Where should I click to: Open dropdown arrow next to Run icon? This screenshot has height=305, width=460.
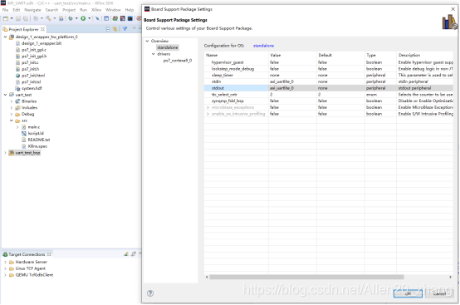pyautogui.click(x=89, y=18)
